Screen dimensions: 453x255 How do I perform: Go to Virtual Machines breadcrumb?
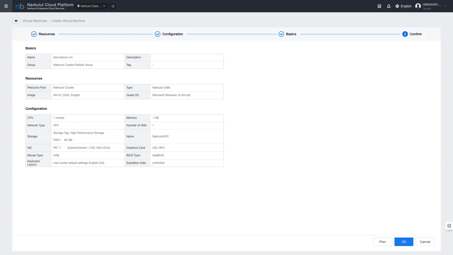pyautogui.click(x=35, y=21)
